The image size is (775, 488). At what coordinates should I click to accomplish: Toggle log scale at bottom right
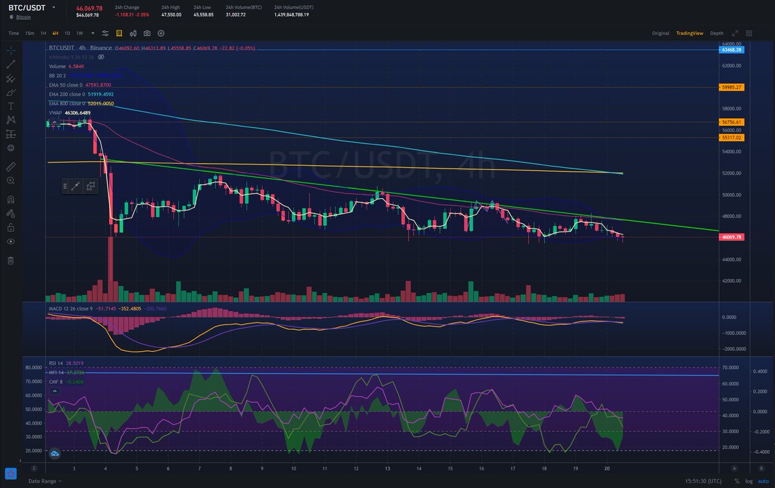[749, 482]
